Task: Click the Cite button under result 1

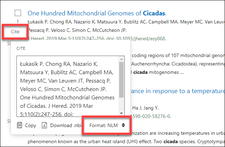Action: (15, 31)
